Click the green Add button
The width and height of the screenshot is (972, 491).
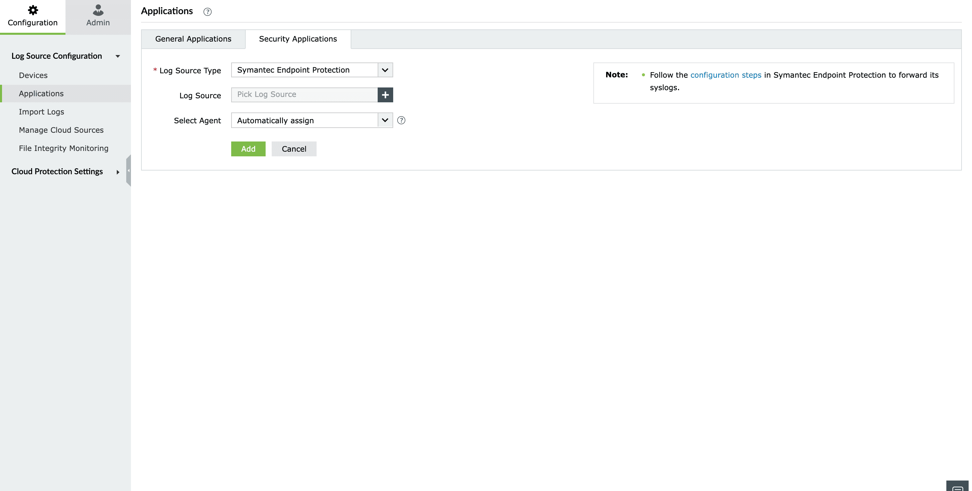coord(248,149)
